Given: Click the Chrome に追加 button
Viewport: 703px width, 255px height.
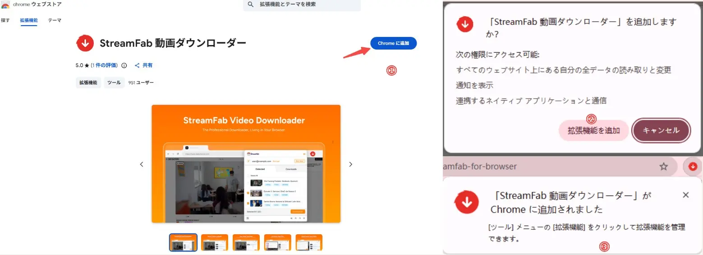Looking at the screenshot, I should pos(394,43).
